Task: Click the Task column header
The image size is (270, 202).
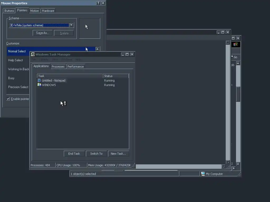Action: (70, 76)
